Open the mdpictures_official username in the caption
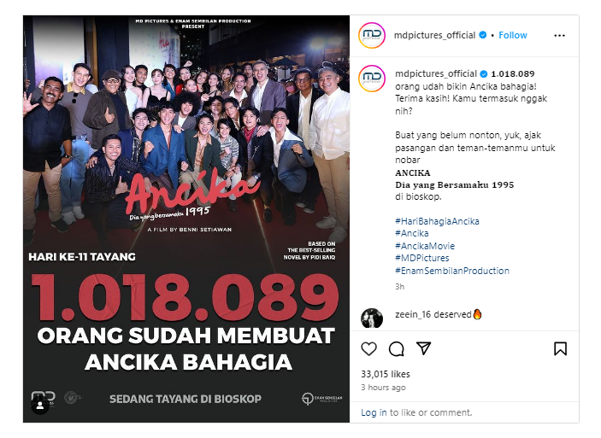The height and width of the screenshot is (438, 601). click(436, 73)
